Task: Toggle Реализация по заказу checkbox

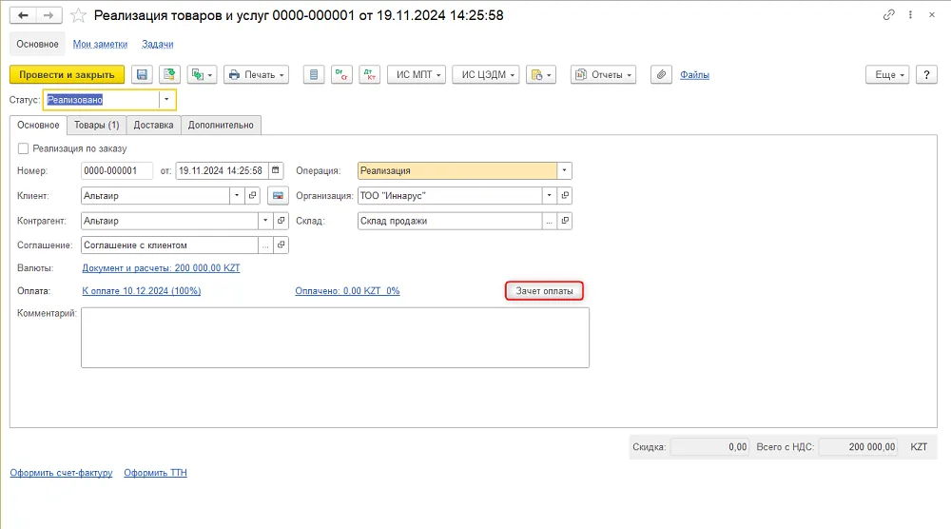Action: (23, 148)
